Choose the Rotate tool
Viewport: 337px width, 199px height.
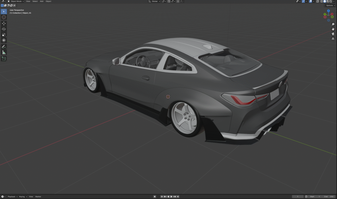click(x=4, y=29)
